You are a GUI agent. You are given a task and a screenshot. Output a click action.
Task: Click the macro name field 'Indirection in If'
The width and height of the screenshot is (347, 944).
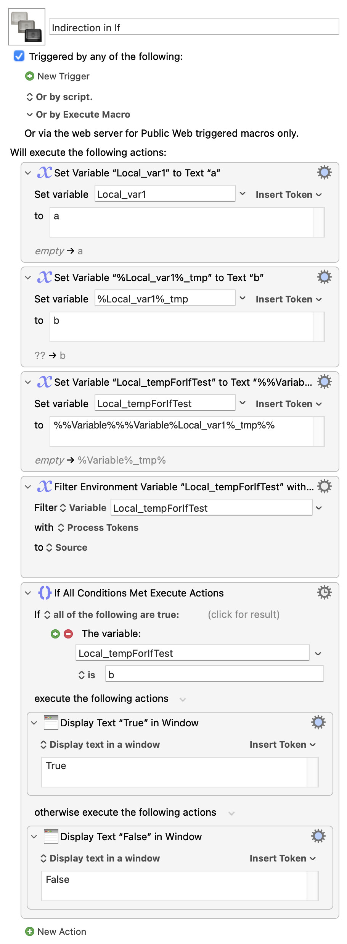click(x=194, y=27)
